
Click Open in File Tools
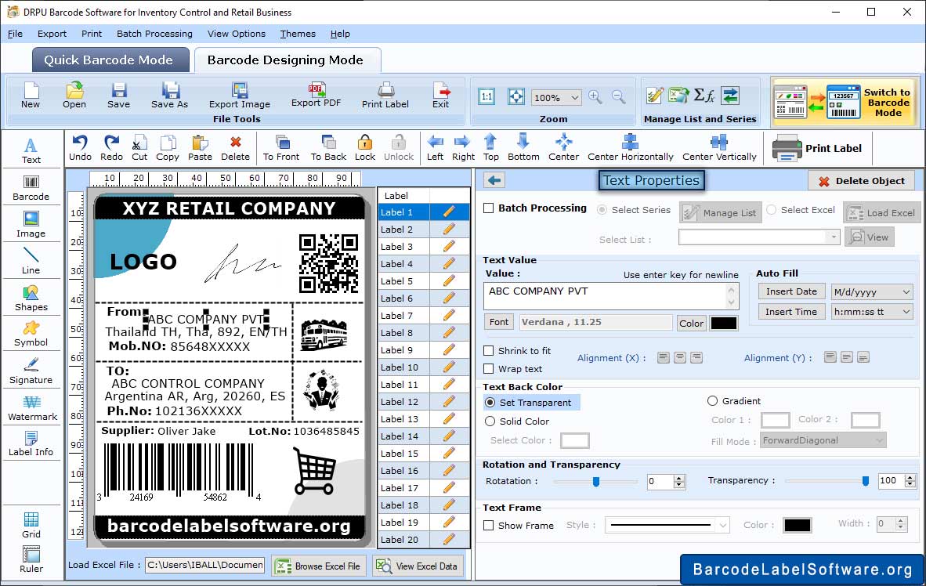[74, 95]
